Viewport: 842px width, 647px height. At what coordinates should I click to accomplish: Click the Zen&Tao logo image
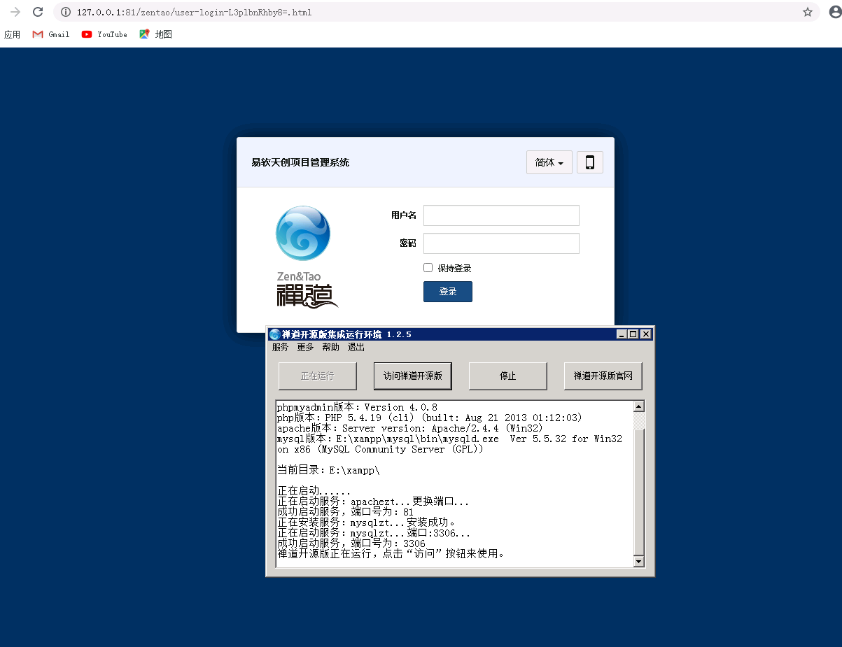(x=307, y=257)
